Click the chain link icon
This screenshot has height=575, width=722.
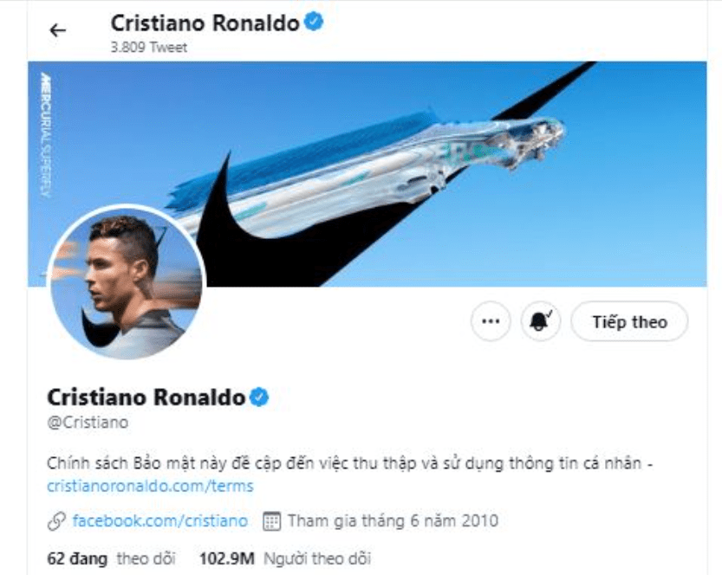pyautogui.click(x=56, y=521)
